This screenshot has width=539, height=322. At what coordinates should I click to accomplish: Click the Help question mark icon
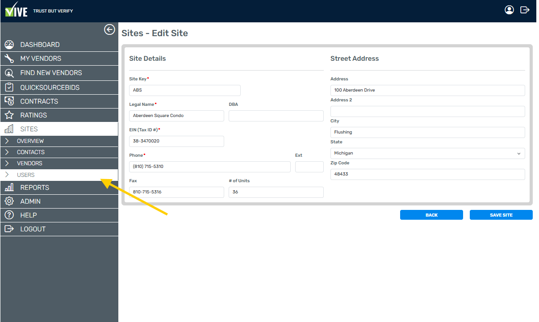pyautogui.click(x=9, y=215)
